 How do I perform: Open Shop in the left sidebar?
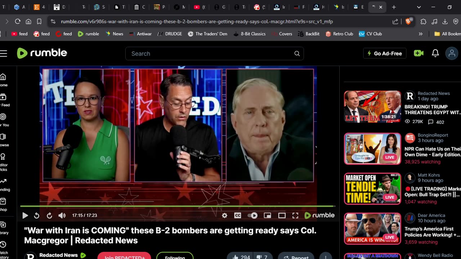[x=3, y=205]
